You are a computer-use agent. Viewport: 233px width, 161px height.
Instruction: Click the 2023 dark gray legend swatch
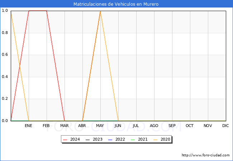coord(88,140)
